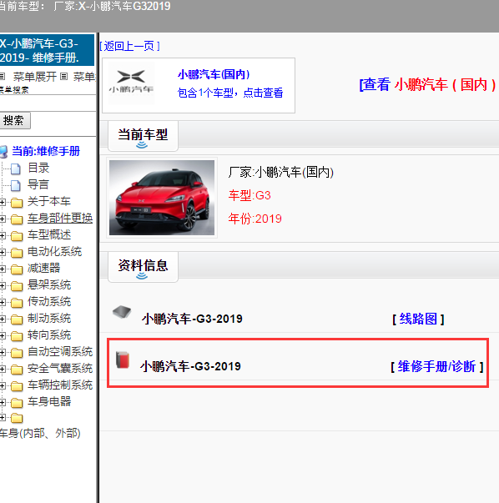
Task: Click the 搜索 button
Action: point(14,121)
